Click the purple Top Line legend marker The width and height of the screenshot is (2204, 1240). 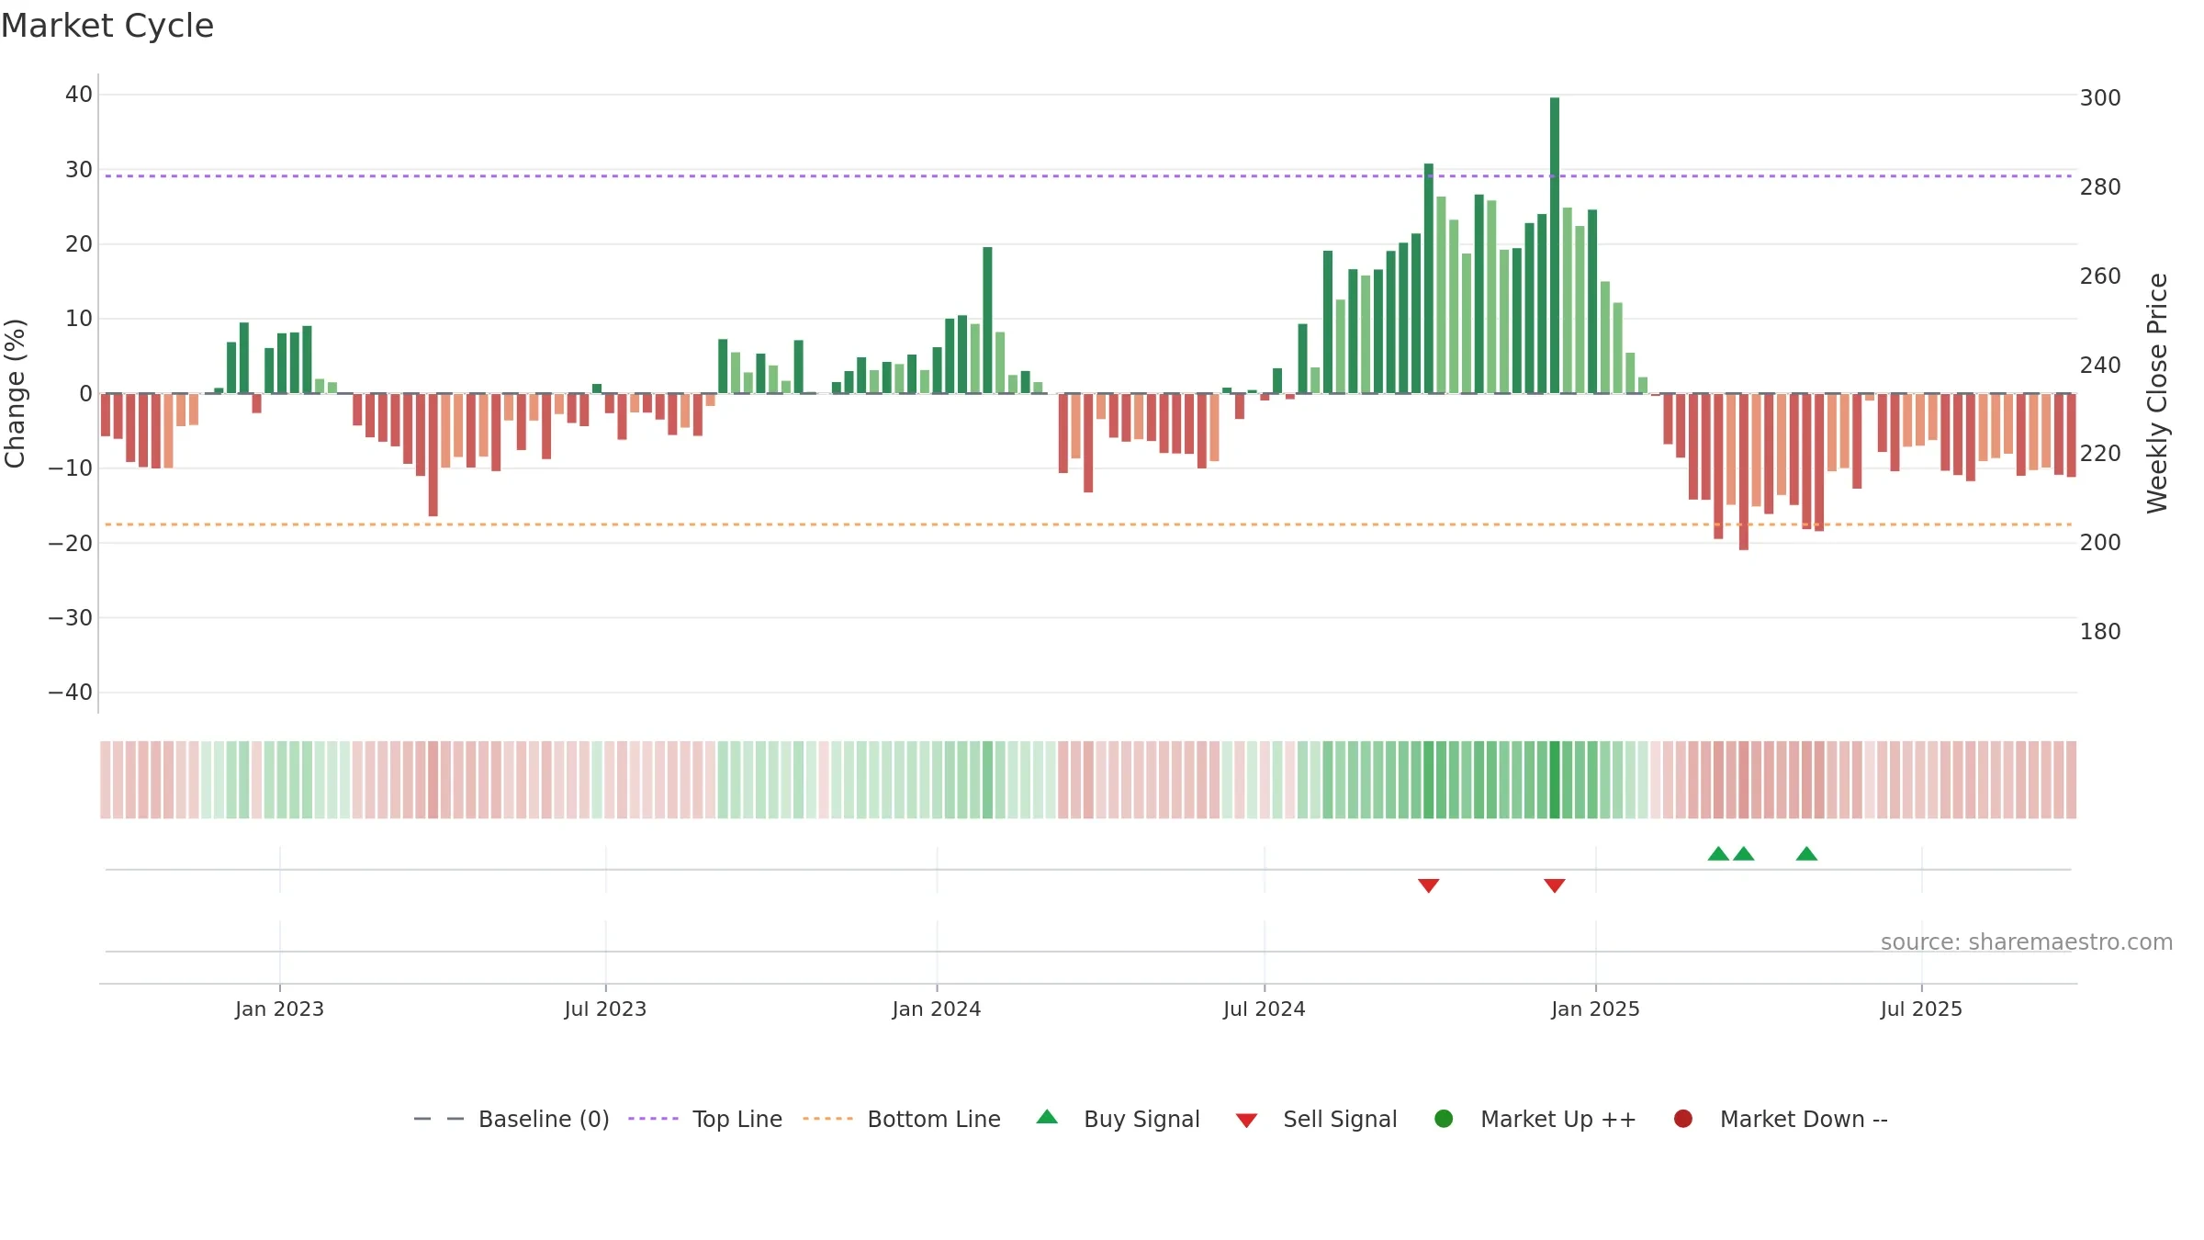pyautogui.click(x=653, y=1119)
